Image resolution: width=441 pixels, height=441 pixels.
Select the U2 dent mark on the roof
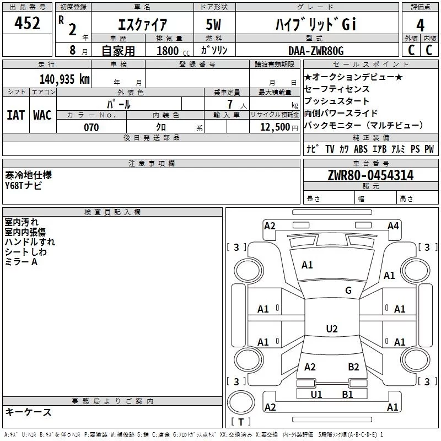pyautogui.click(x=332, y=329)
